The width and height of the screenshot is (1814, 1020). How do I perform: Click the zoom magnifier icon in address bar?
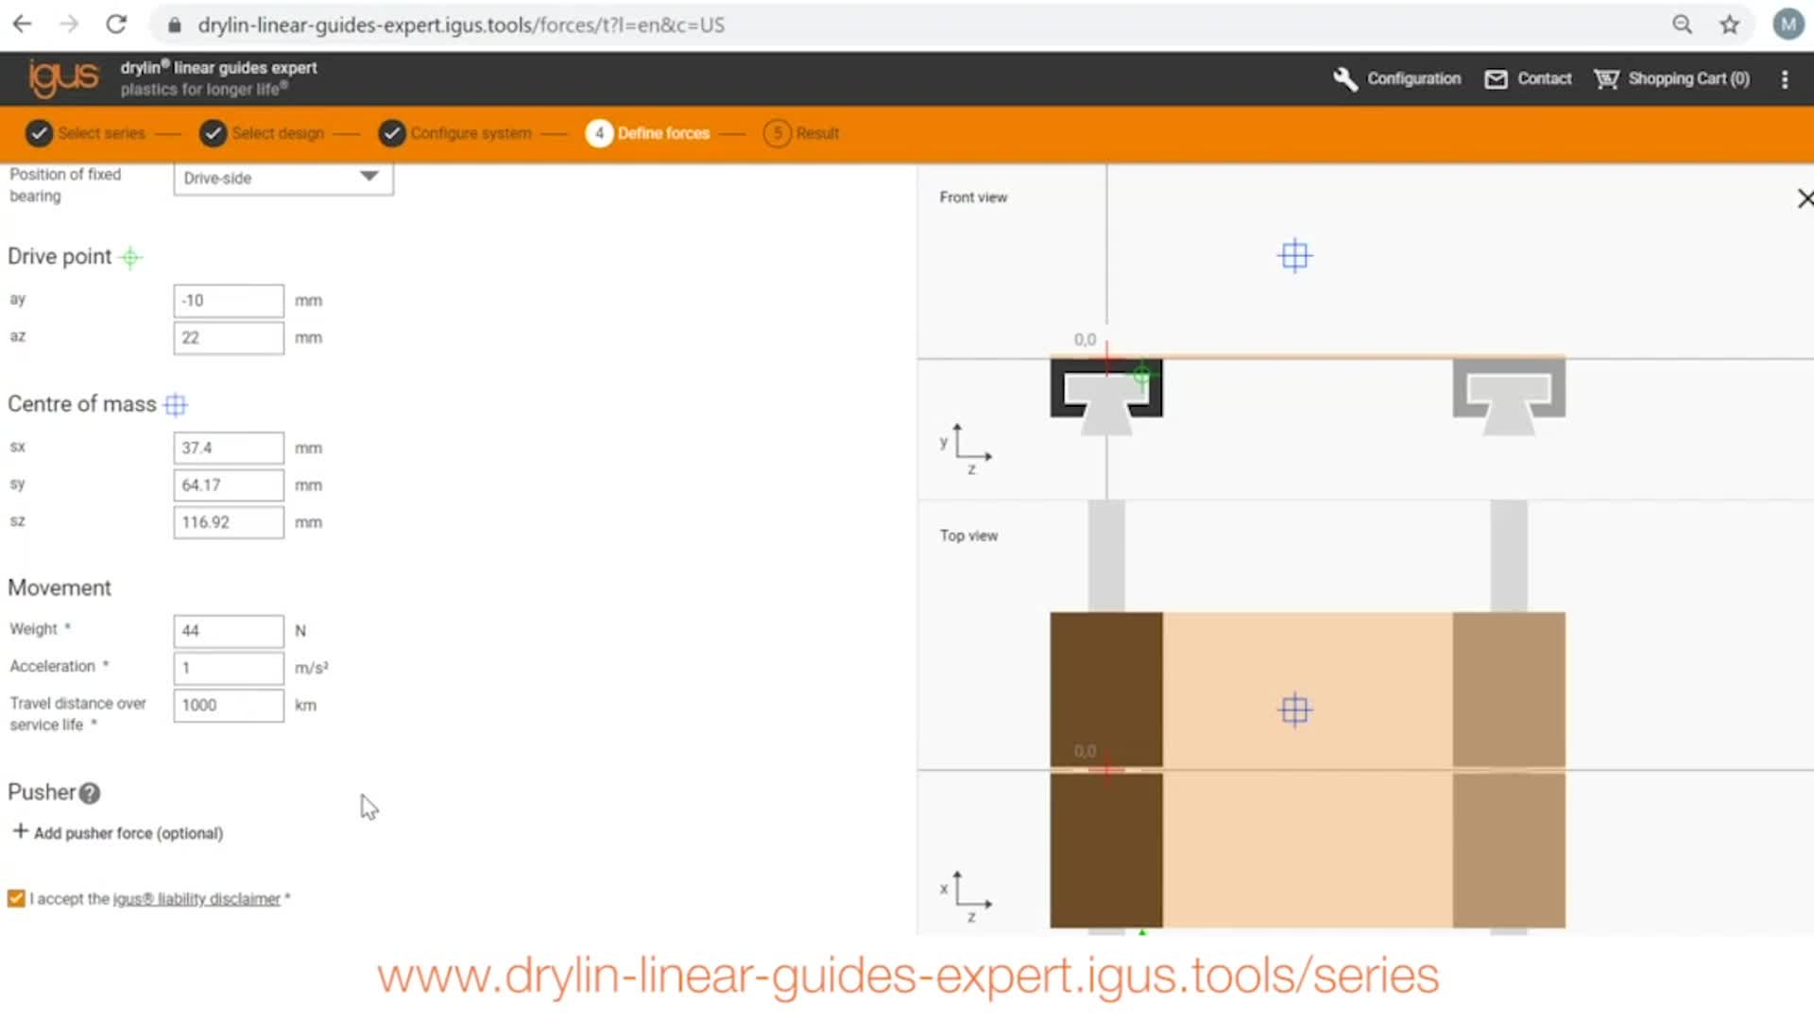click(x=1682, y=25)
